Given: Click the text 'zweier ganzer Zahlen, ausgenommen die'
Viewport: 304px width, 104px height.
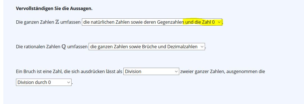Looking at the screenshot, I should pyautogui.click(x=223, y=71).
